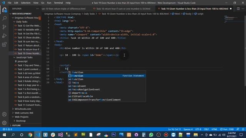Open the Extensions view
Viewport: 246px width, 138px height.
coord(4,44)
